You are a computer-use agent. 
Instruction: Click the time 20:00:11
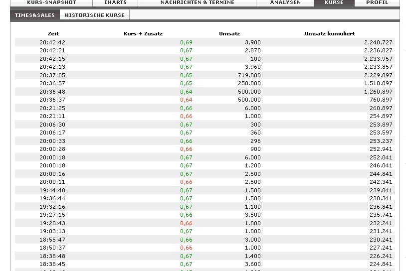[52, 182]
